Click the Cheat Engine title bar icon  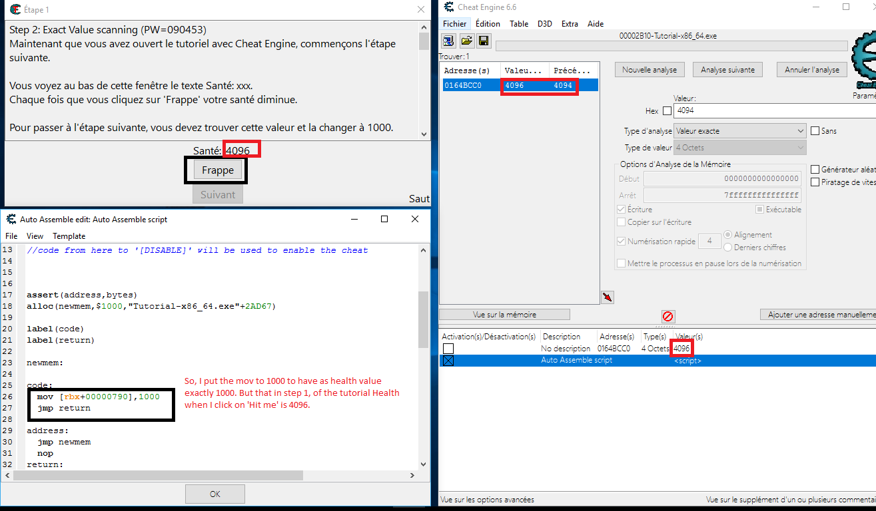[x=448, y=7]
